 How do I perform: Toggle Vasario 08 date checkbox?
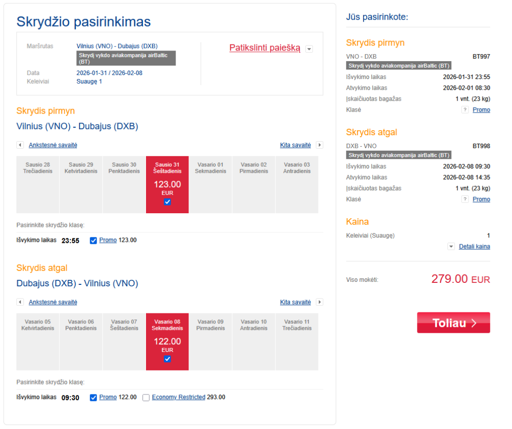[x=167, y=359]
